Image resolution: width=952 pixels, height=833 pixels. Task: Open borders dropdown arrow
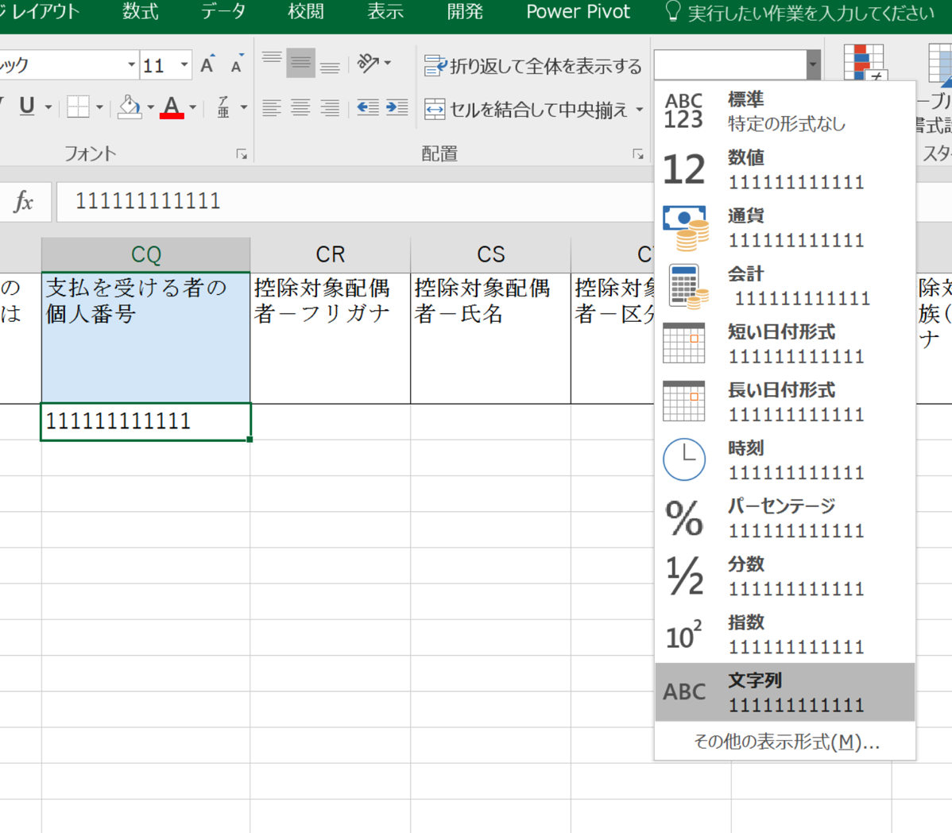point(99,107)
